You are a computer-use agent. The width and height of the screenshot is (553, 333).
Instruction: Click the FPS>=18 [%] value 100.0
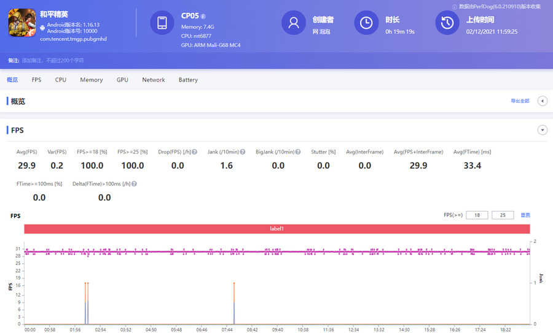tap(92, 166)
